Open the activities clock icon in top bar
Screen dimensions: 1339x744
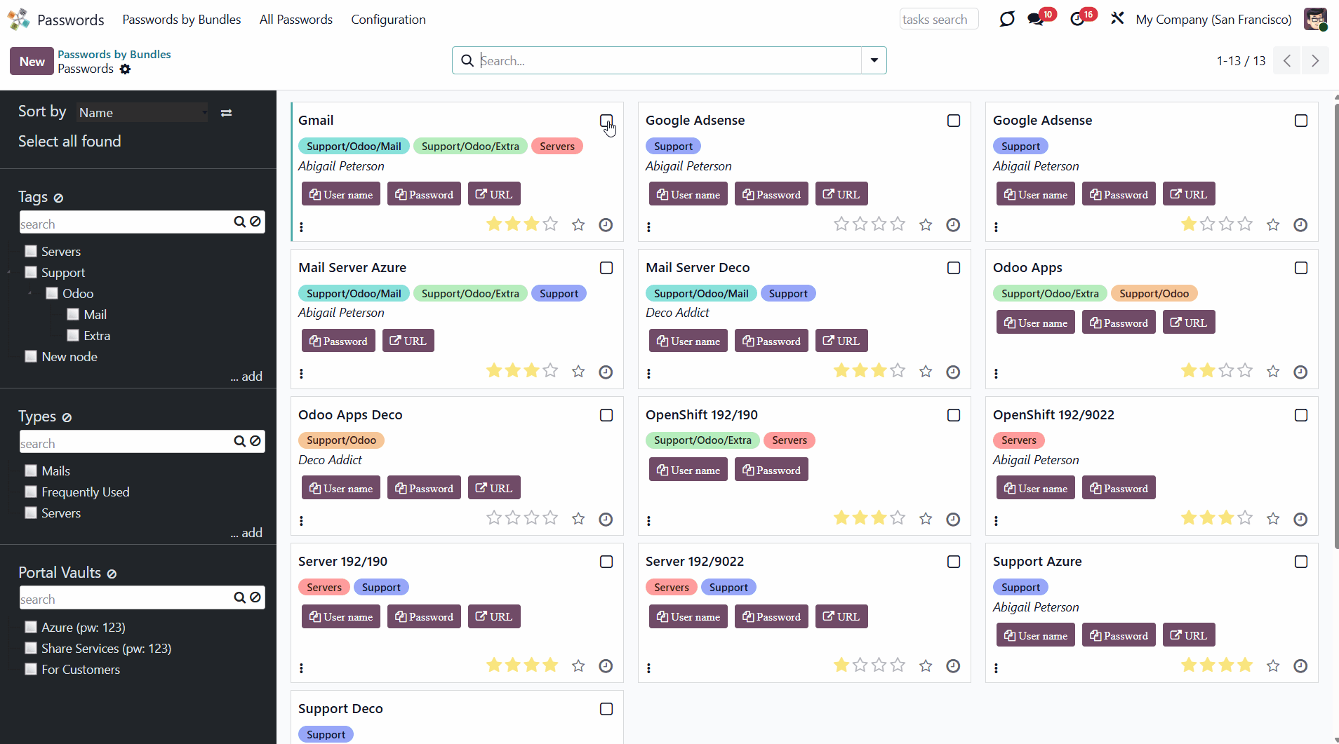1078,19
